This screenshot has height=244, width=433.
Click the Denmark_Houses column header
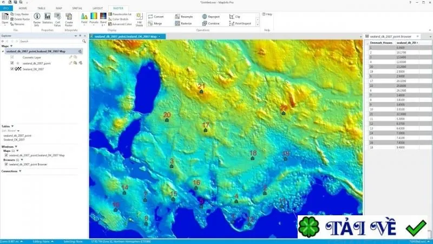(381, 43)
